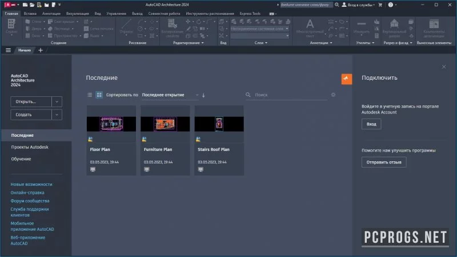The height and width of the screenshot is (257, 457).
Task: Click the Open file icon in quick access toolbar
Action: pos(32,5)
